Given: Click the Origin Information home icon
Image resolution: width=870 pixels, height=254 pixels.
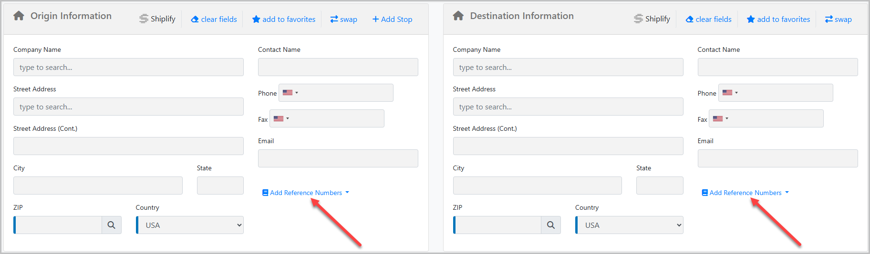Looking at the screenshot, I should (19, 16).
